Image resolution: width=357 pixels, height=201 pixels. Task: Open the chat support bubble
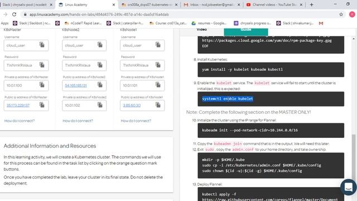tap(348, 187)
